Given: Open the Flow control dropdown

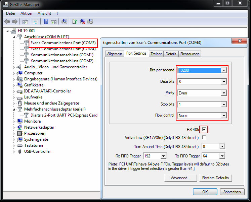Looking at the screenshot, I should 224,116.
